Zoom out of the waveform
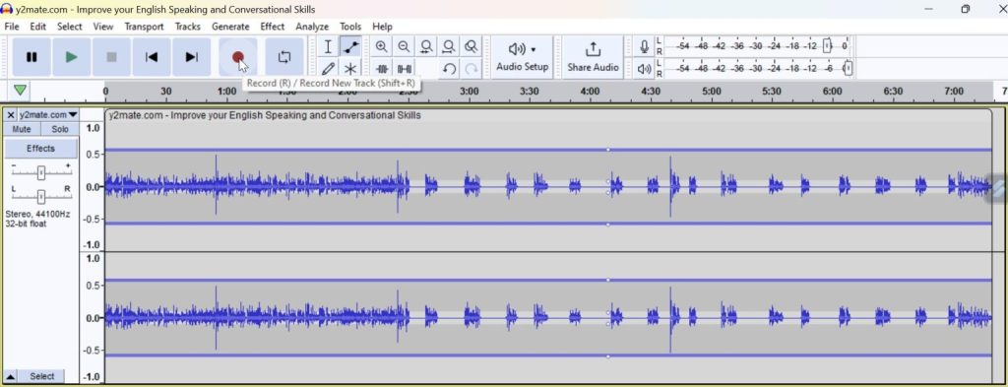1008x387 pixels. pyautogui.click(x=404, y=46)
